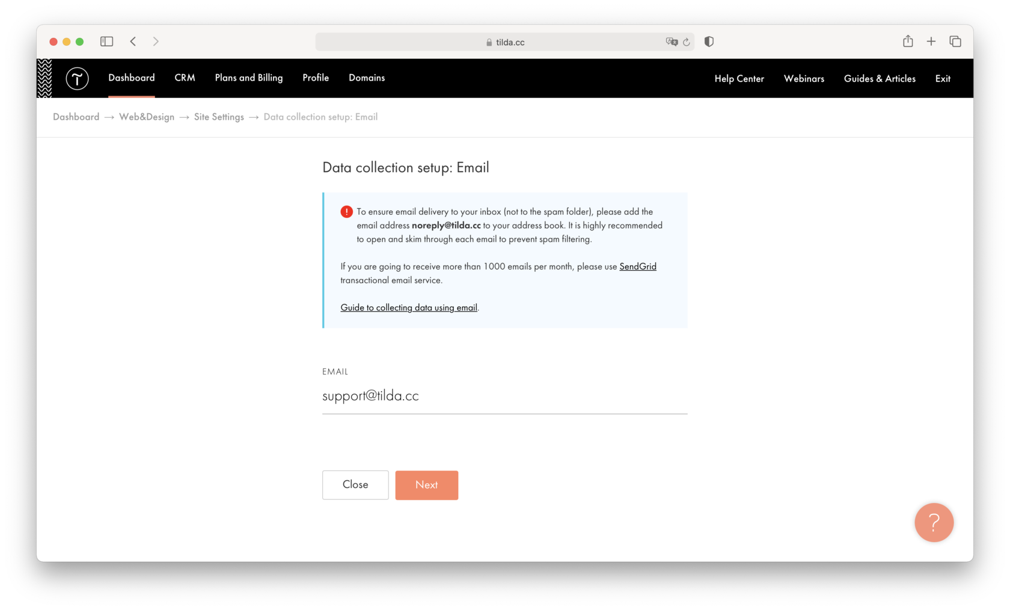Open the Safari sidebar icon
Screen dimensions: 1010x610
click(106, 42)
